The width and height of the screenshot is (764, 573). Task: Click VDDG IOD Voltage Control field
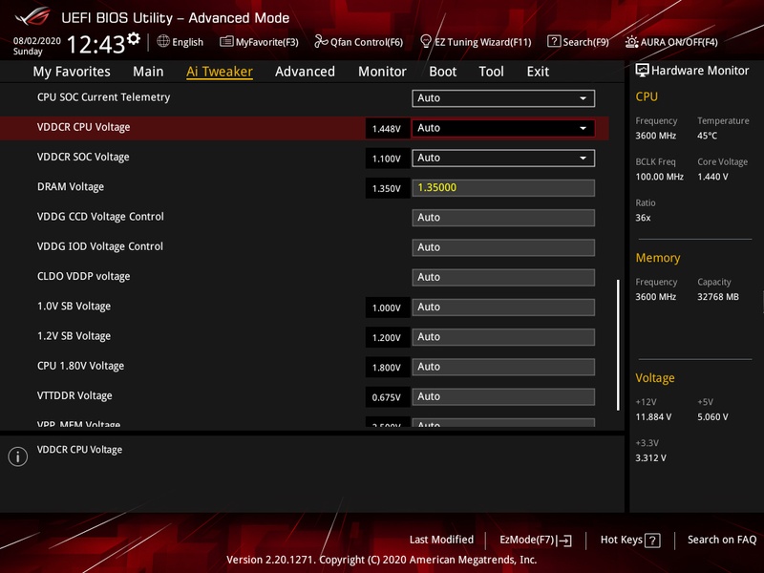(x=503, y=247)
